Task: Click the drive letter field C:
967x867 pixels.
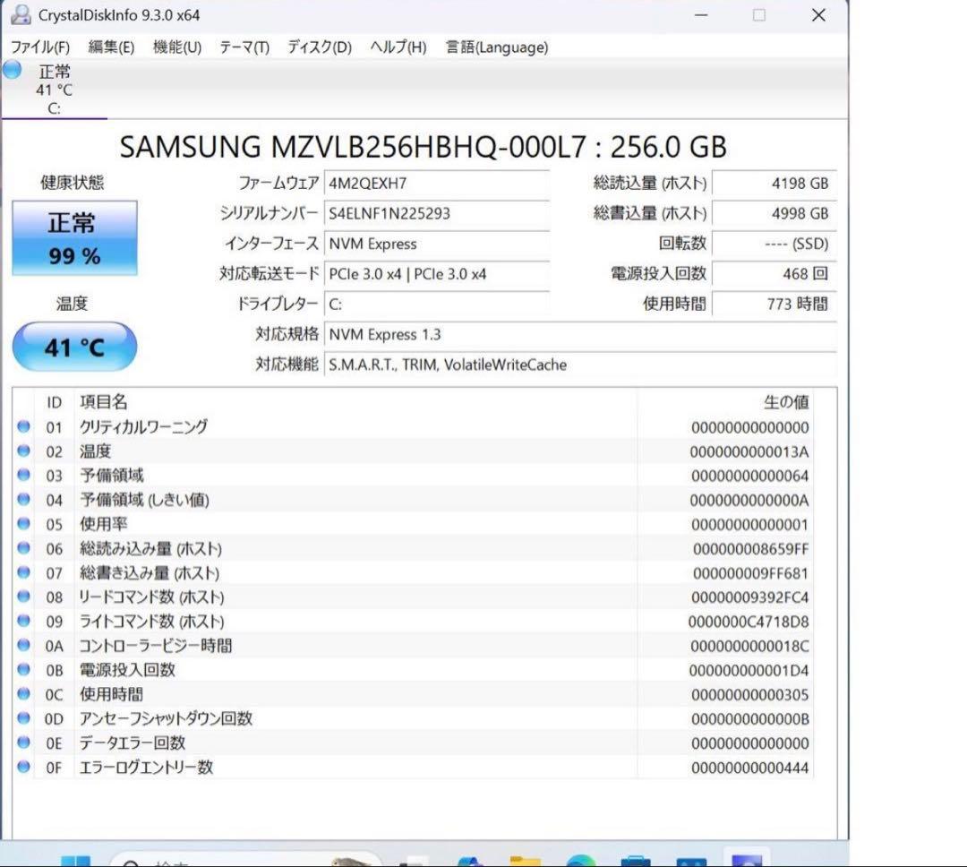Action: 437,305
